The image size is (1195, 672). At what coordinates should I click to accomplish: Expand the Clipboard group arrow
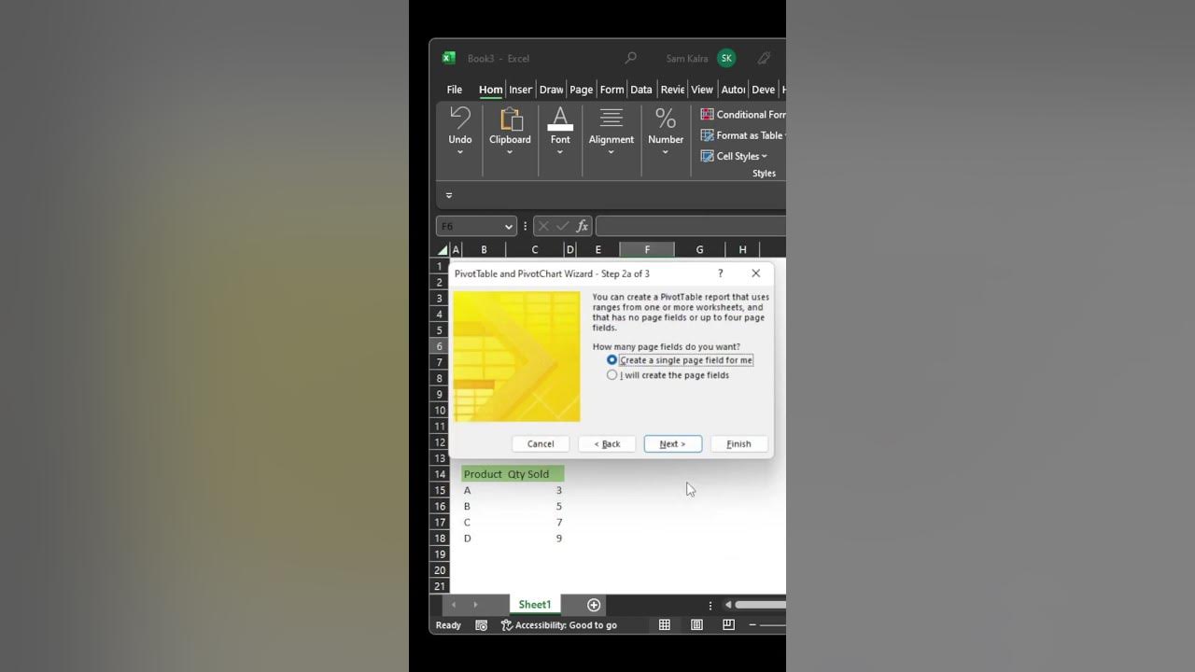[510, 152]
